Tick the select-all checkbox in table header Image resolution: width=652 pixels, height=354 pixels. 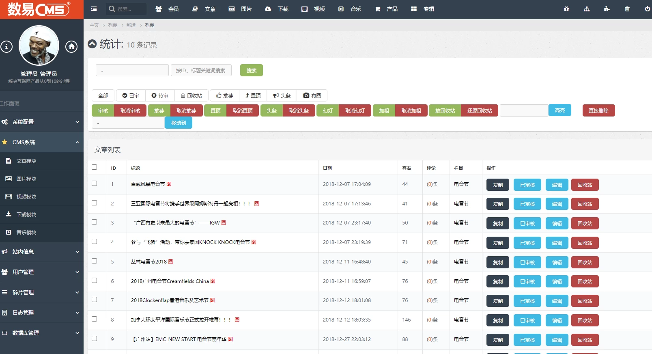pos(95,167)
